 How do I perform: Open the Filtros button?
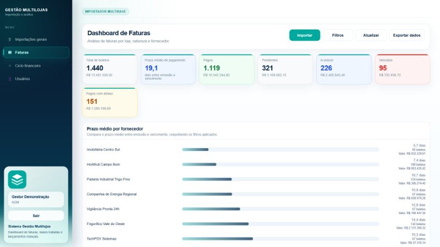(x=338, y=35)
